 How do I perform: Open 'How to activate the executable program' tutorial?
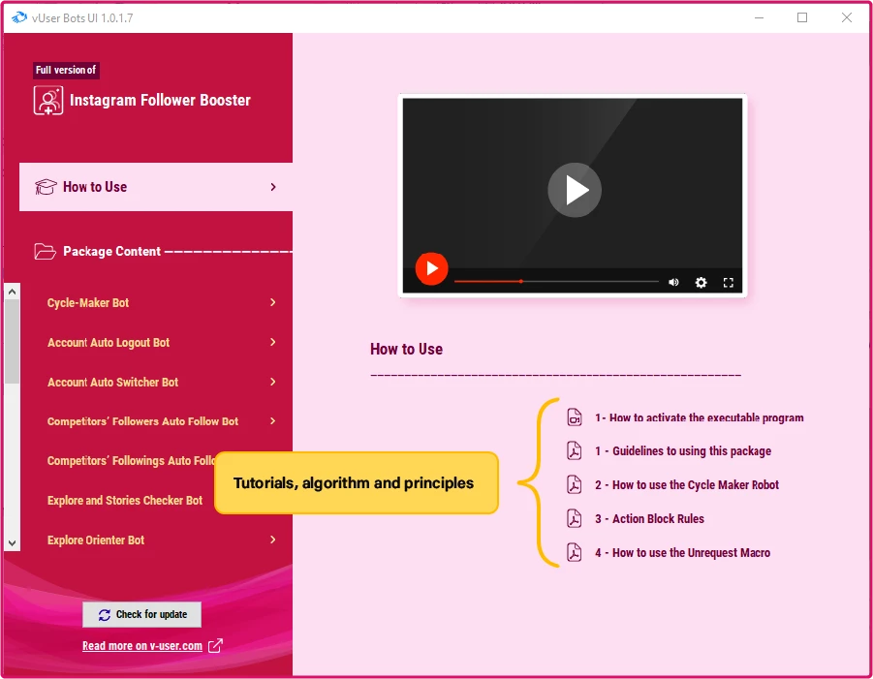click(x=700, y=418)
